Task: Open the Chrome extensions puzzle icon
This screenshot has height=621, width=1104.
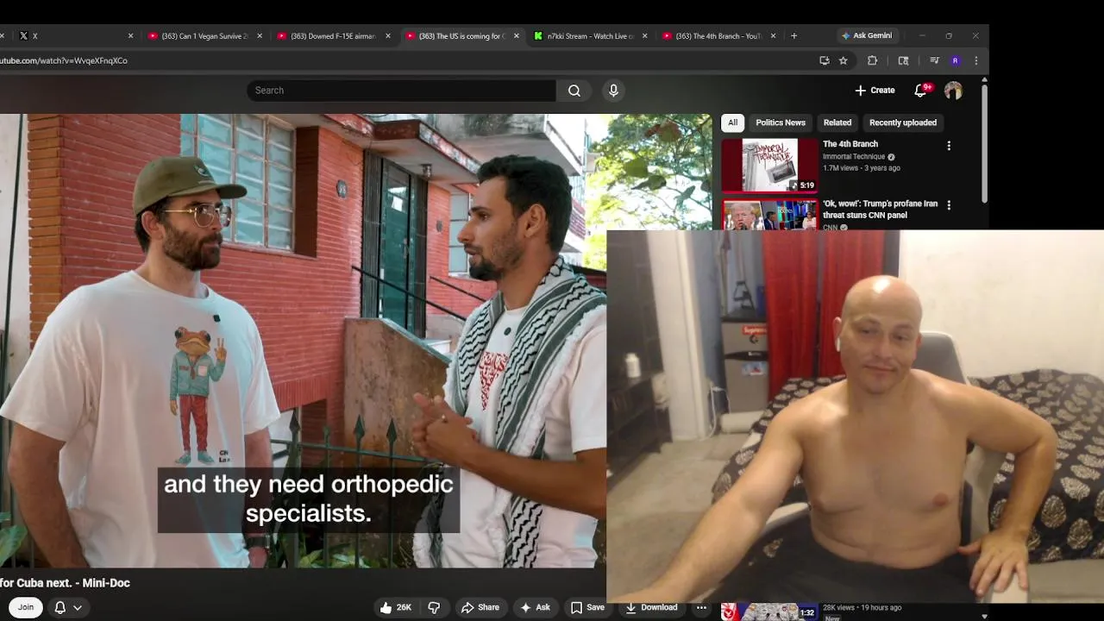Action: point(872,60)
